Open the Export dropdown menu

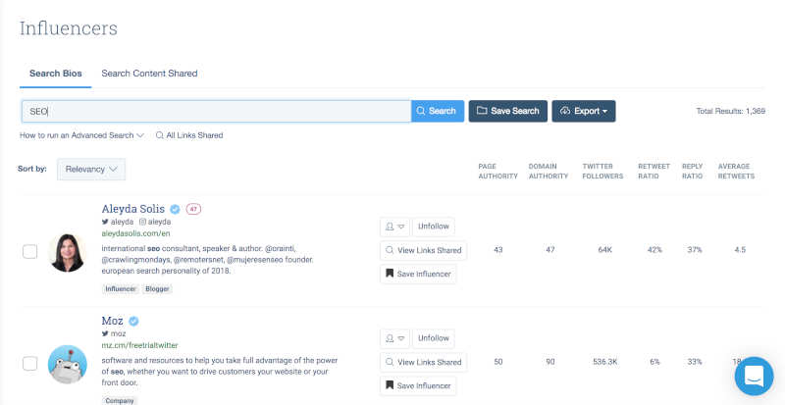tap(584, 111)
